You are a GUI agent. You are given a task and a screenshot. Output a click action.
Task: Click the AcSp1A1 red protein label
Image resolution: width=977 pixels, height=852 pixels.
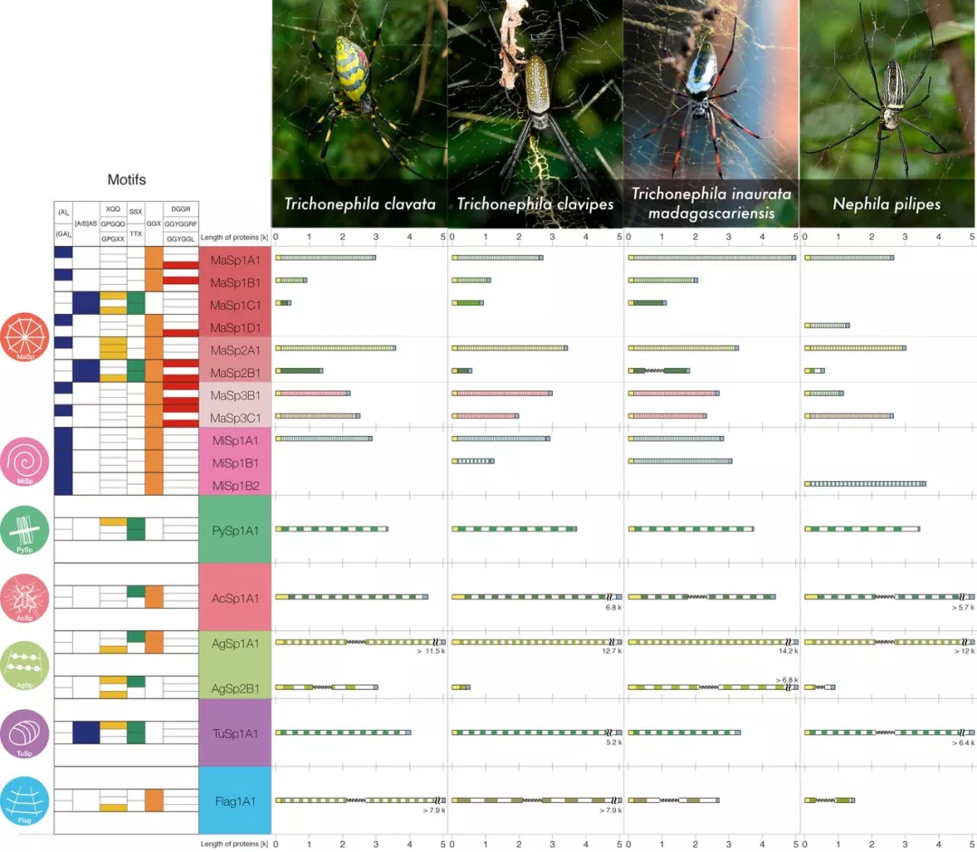235,597
